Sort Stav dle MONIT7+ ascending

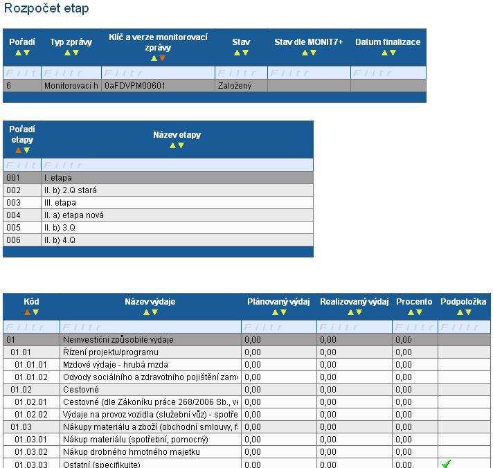[305, 53]
